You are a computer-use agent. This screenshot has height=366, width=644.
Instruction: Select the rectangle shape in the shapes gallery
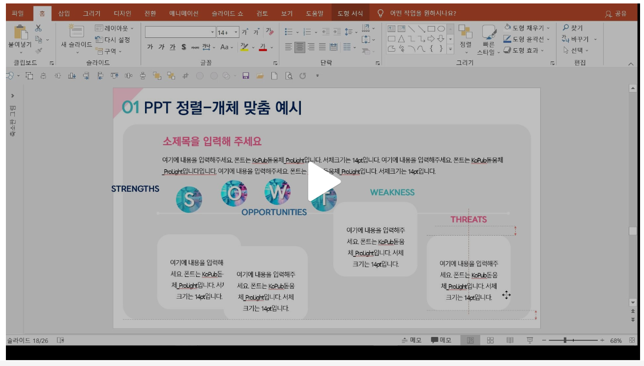point(431,29)
